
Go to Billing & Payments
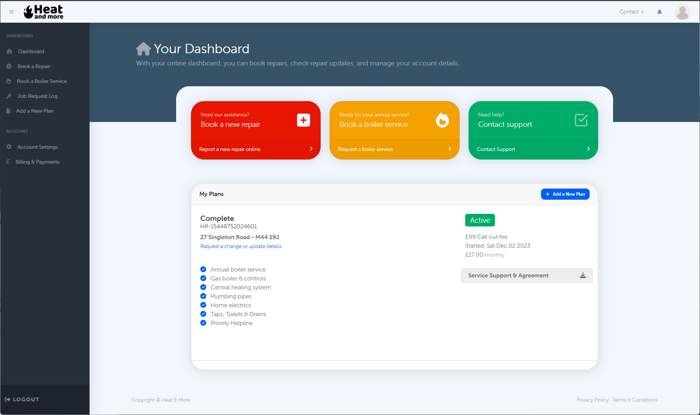(x=37, y=162)
